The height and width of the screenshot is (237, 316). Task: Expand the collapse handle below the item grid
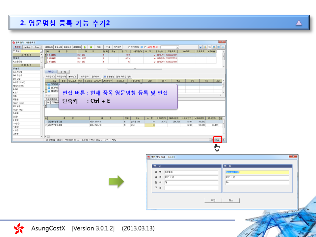(135, 68)
